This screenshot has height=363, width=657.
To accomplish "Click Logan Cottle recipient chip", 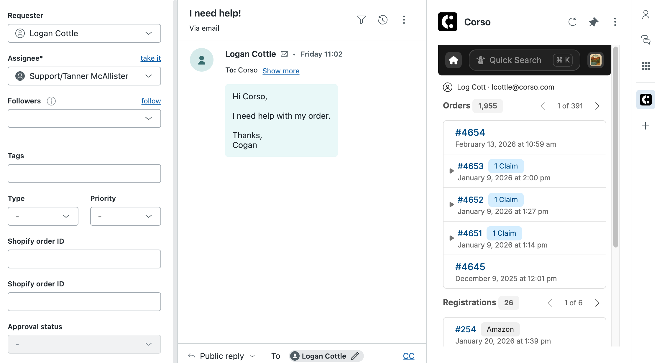I will (326, 356).
